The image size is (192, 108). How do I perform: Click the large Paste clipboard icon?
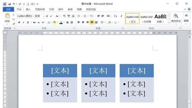point(7,16)
